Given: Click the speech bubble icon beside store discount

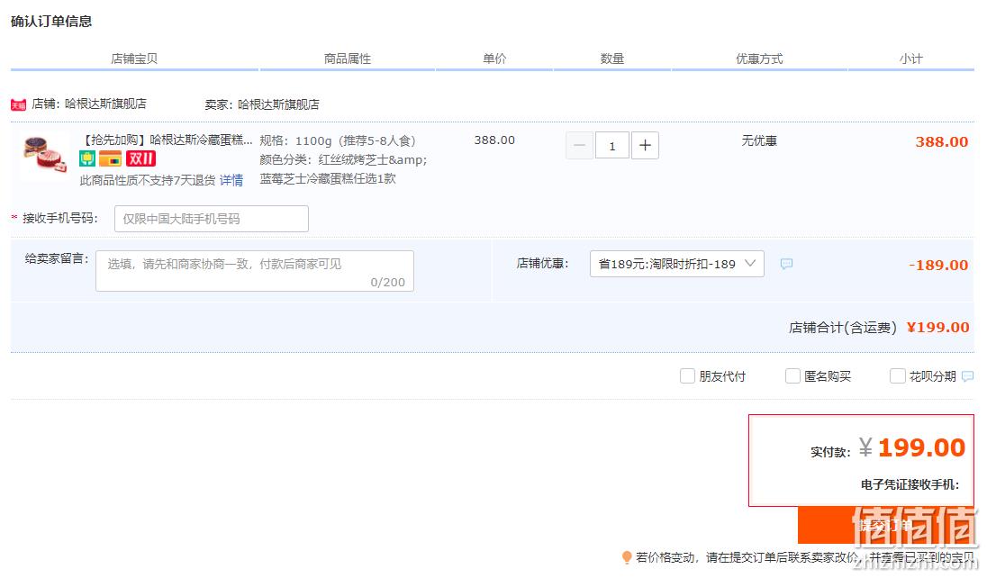Looking at the screenshot, I should point(786,264).
